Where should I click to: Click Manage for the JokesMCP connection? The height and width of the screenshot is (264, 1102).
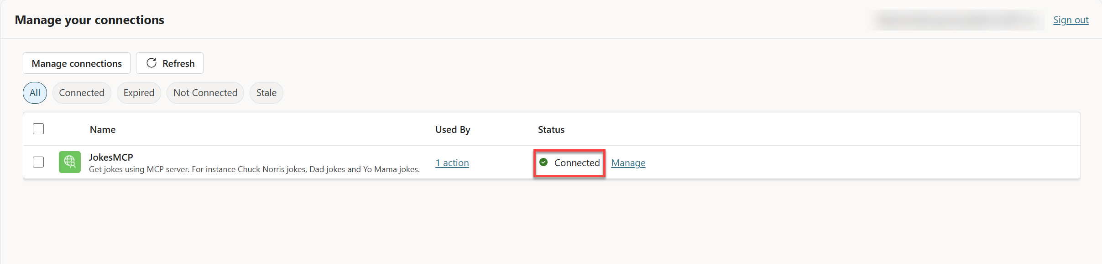pyautogui.click(x=628, y=162)
